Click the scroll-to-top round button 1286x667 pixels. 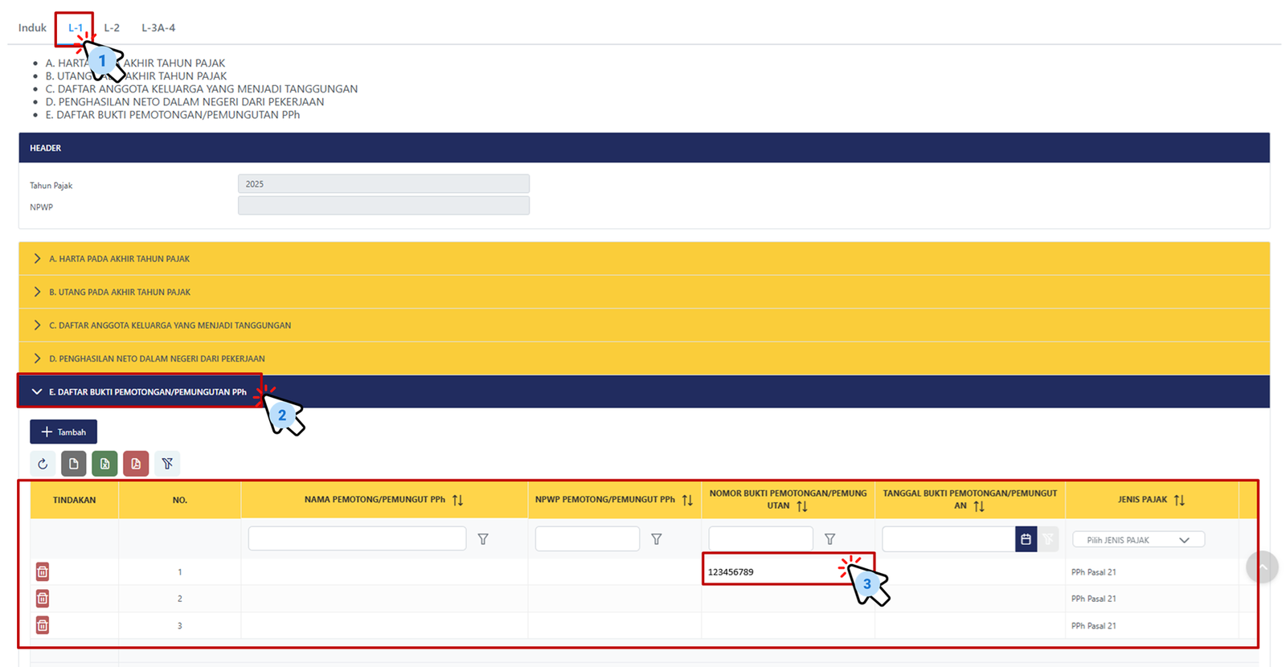click(x=1262, y=567)
